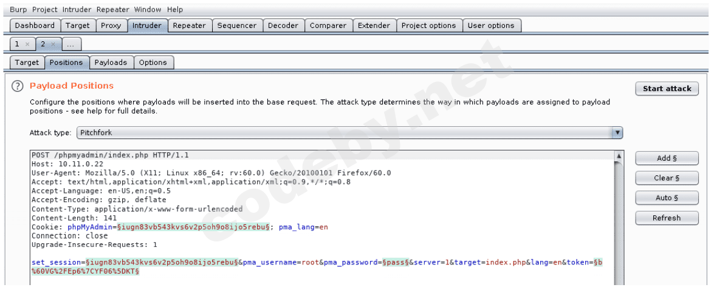Click the Host: 10.11.0.22 header line
This screenshot has height=293, width=711.
click(67, 164)
